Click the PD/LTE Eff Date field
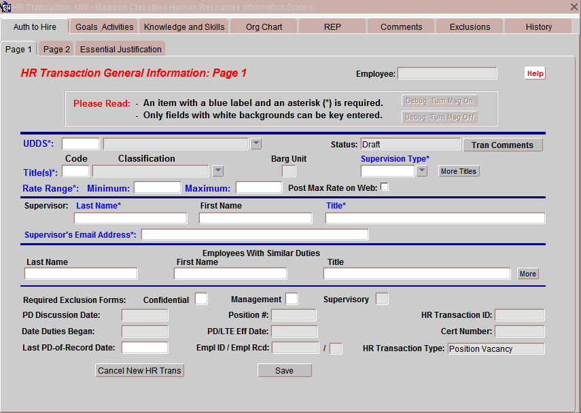This screenshot has height=413, width=581. point(294,331)
